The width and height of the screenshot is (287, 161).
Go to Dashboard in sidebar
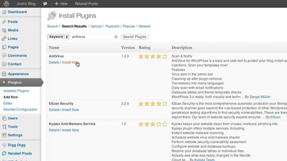[17, 12]
